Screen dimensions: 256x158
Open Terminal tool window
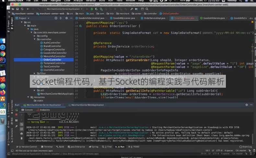(47, 147)
